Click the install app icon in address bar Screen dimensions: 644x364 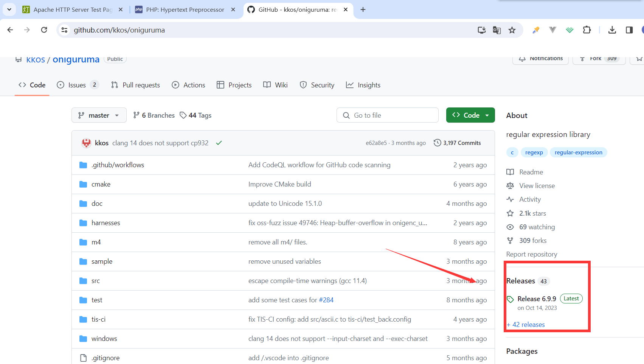482,30
